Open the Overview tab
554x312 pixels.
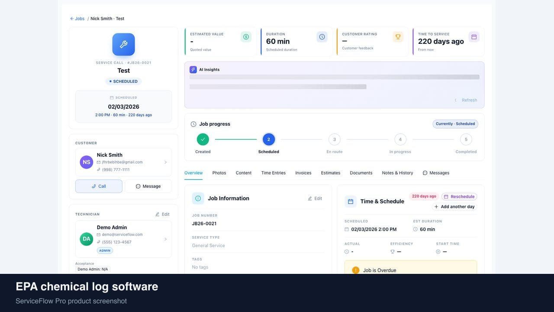pyautogui.click(x=193, y=173)
